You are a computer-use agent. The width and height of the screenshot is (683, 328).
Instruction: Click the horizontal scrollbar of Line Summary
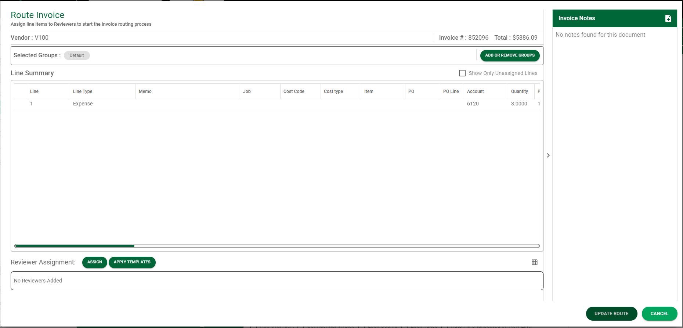tap(277, 246)
